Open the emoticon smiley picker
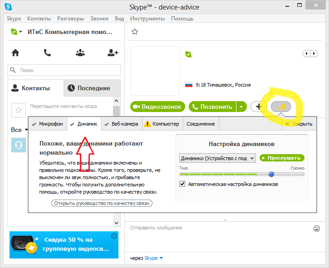329x268 pixels. click(317, 229)
